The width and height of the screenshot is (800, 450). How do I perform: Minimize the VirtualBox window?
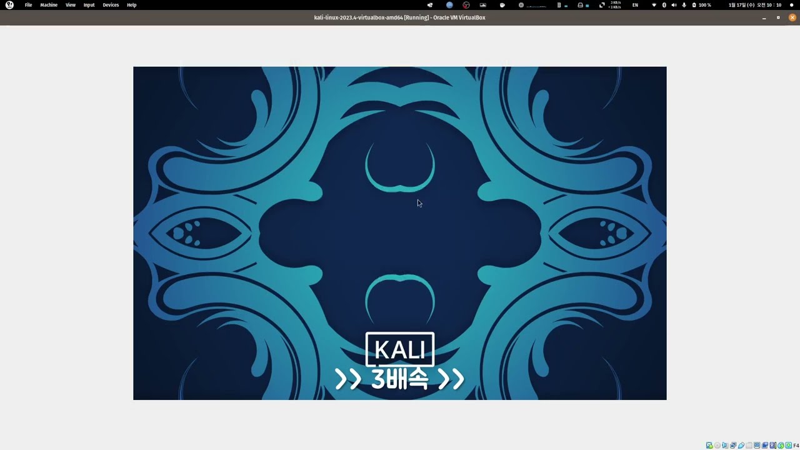764,17
